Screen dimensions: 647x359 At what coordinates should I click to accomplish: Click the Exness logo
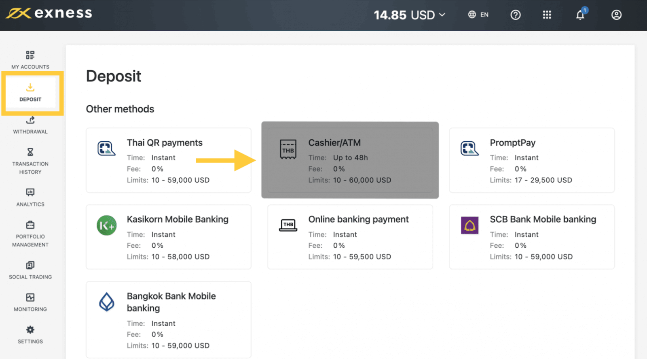[49, 13]
